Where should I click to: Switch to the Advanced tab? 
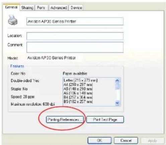point(59,8)
